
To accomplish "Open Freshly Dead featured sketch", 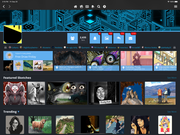I will (x=104, y=93).
